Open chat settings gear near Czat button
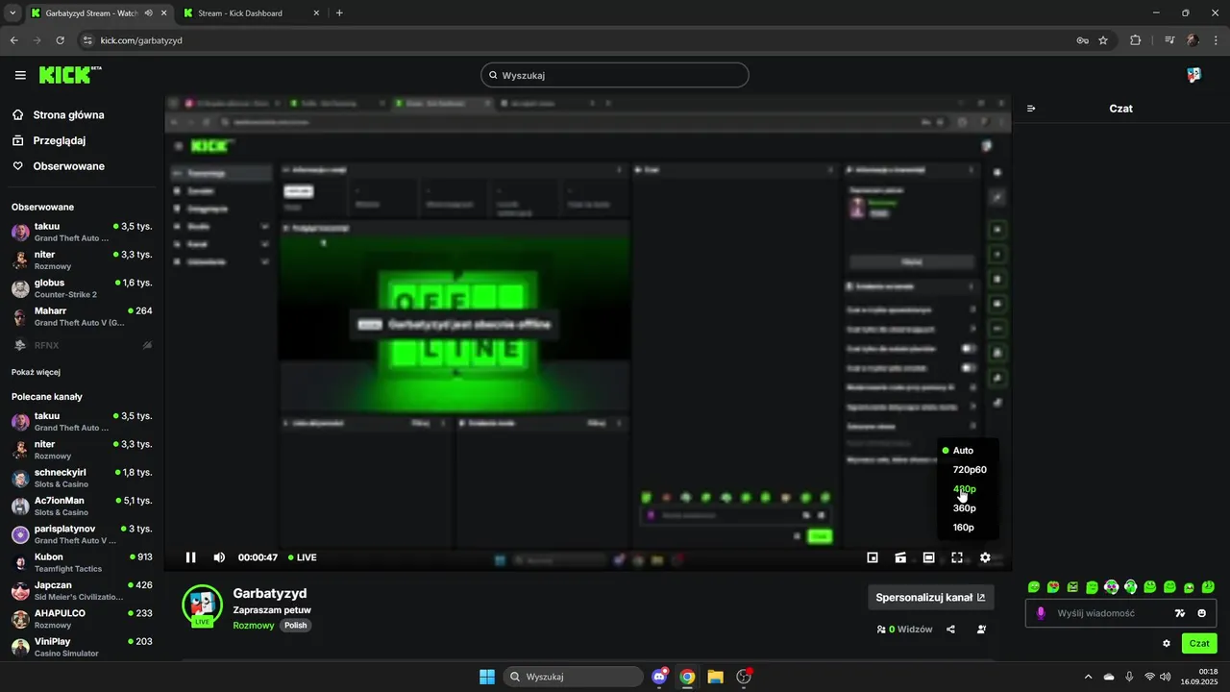Screen dimensions: 1230x692 [1167, 643]
